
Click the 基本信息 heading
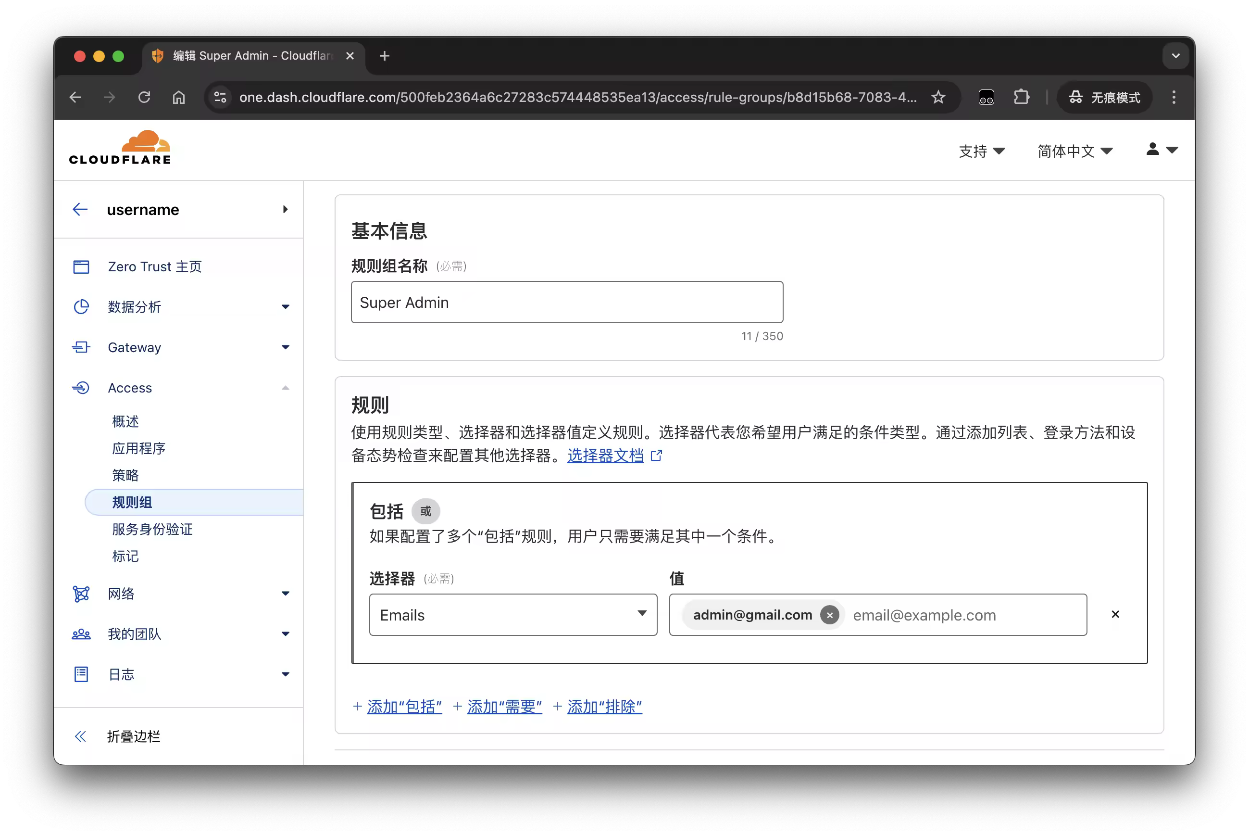coord(389,230)
